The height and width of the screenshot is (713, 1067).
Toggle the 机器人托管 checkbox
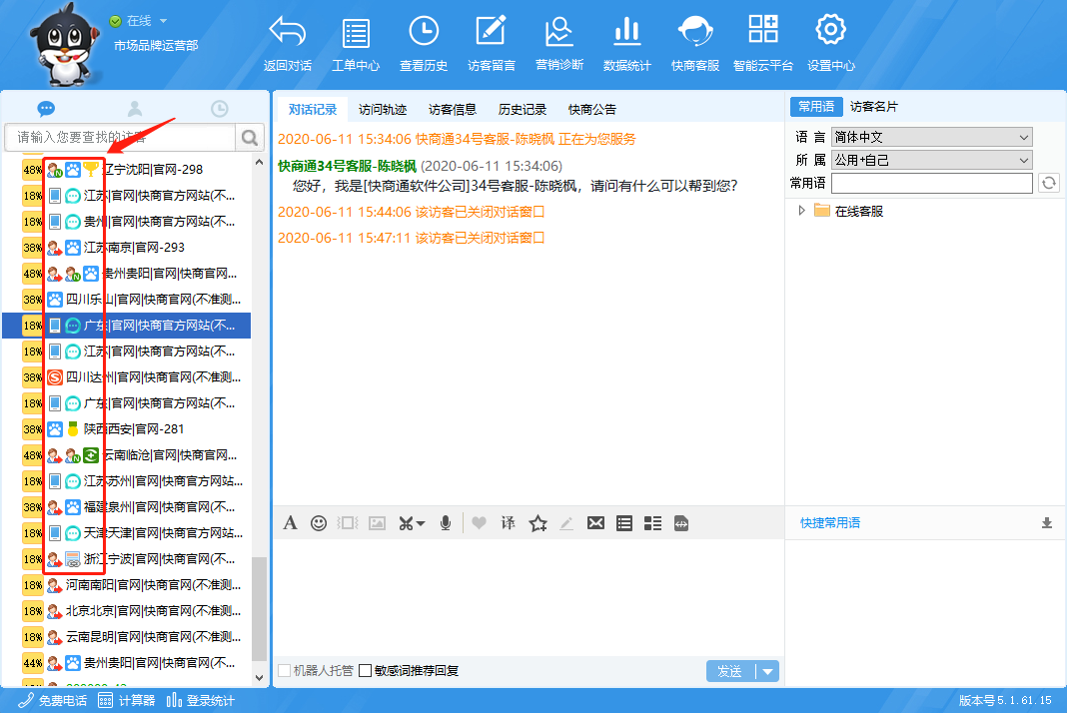point(285,671)
